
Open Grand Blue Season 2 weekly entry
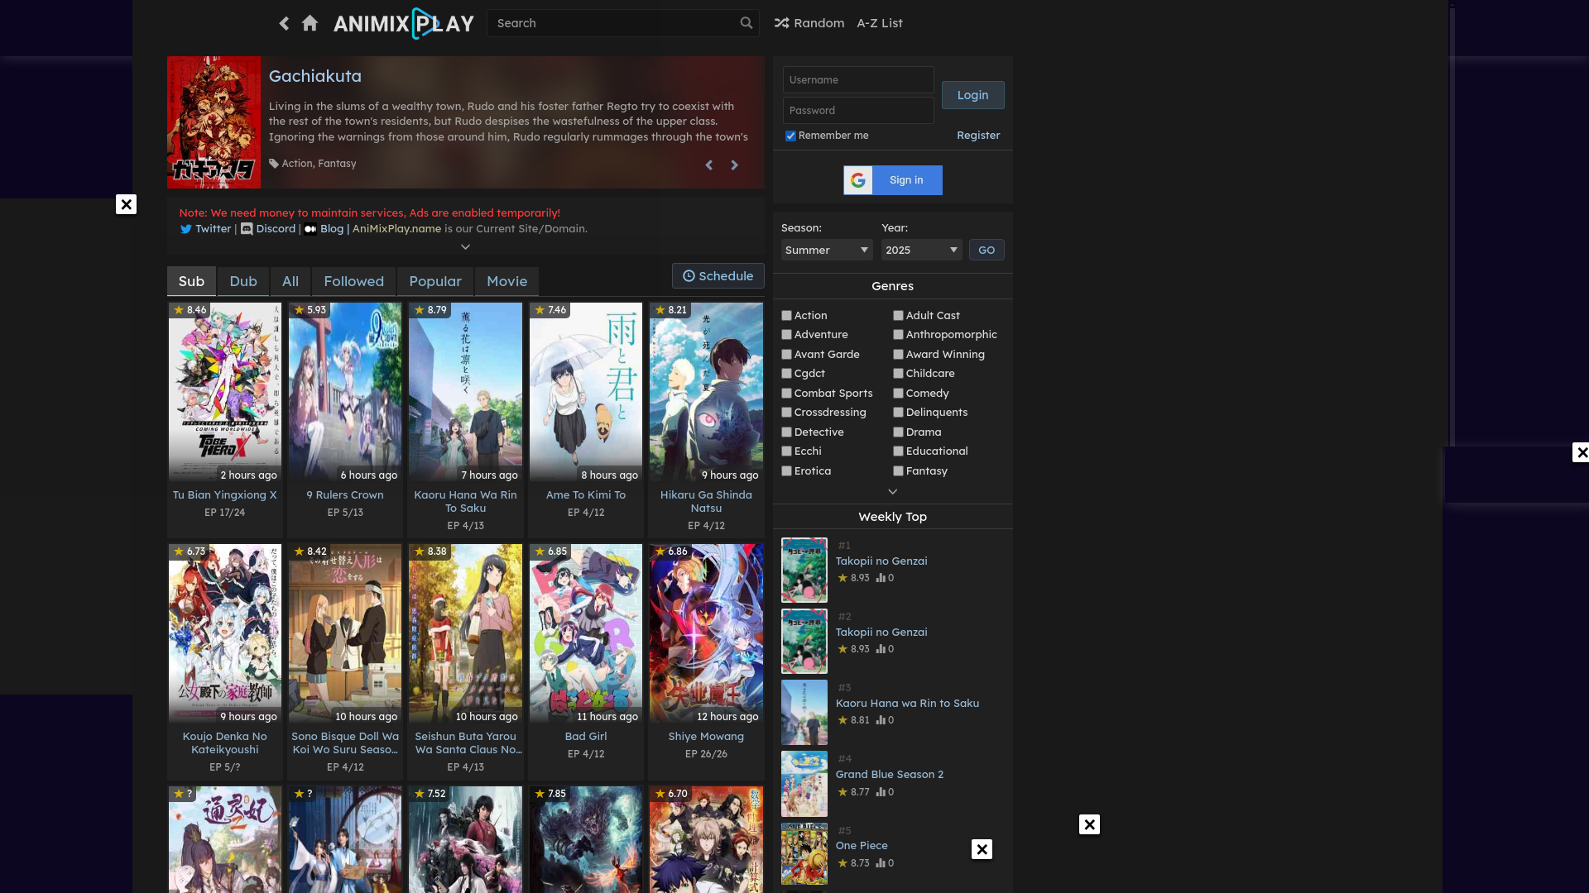pos(890,775)
